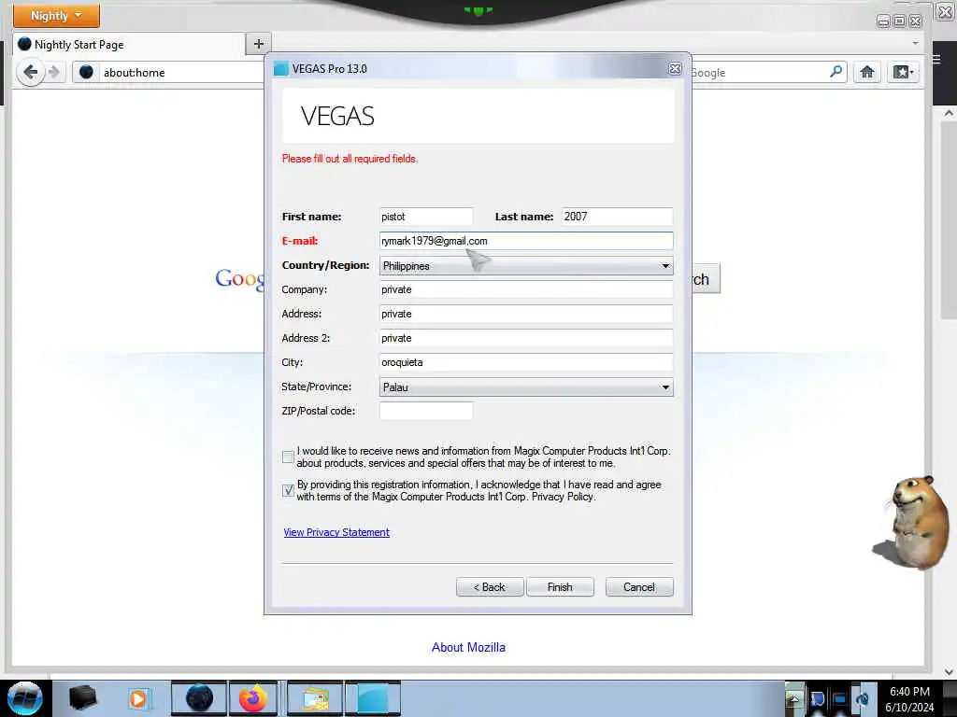
Task: Open the Firefox taskbar icon
Action: [x=253, y=698]
